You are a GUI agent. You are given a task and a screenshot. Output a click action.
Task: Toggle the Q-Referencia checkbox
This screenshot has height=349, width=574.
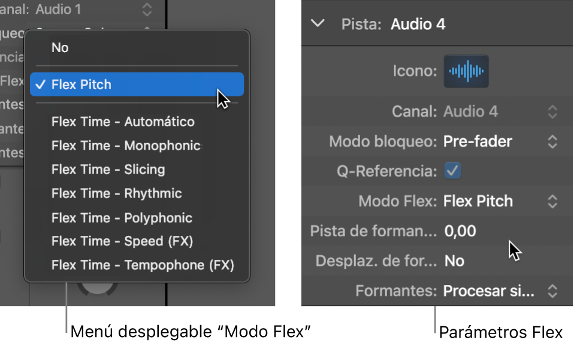pyautogui.click(x=452, y=171)
